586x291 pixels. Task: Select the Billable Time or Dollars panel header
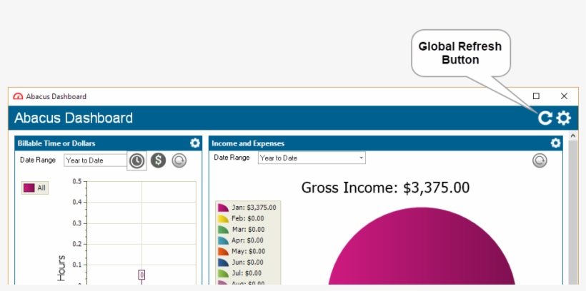coord(56,143)
